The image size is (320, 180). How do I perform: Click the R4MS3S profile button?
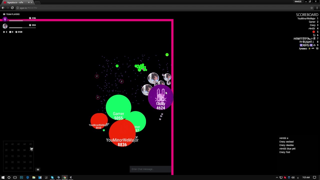click(x=298, y=1)
